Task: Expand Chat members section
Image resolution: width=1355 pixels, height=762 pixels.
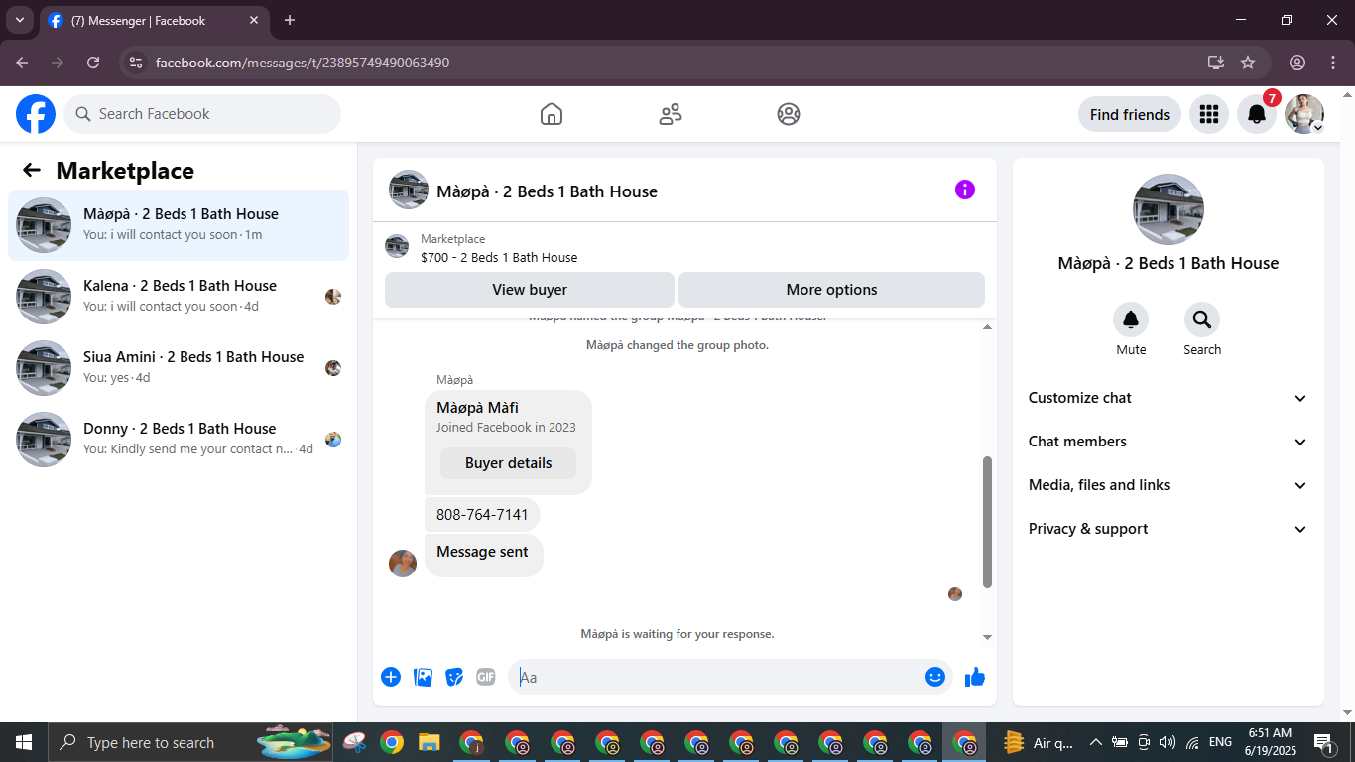Action: [x=1169, y=442]
